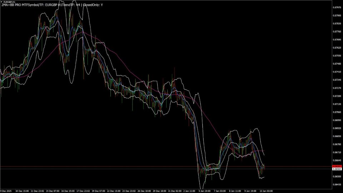Click the small triangle beside EURGBP,H1 title
343x193 pixels.
(x=1, y=2)
